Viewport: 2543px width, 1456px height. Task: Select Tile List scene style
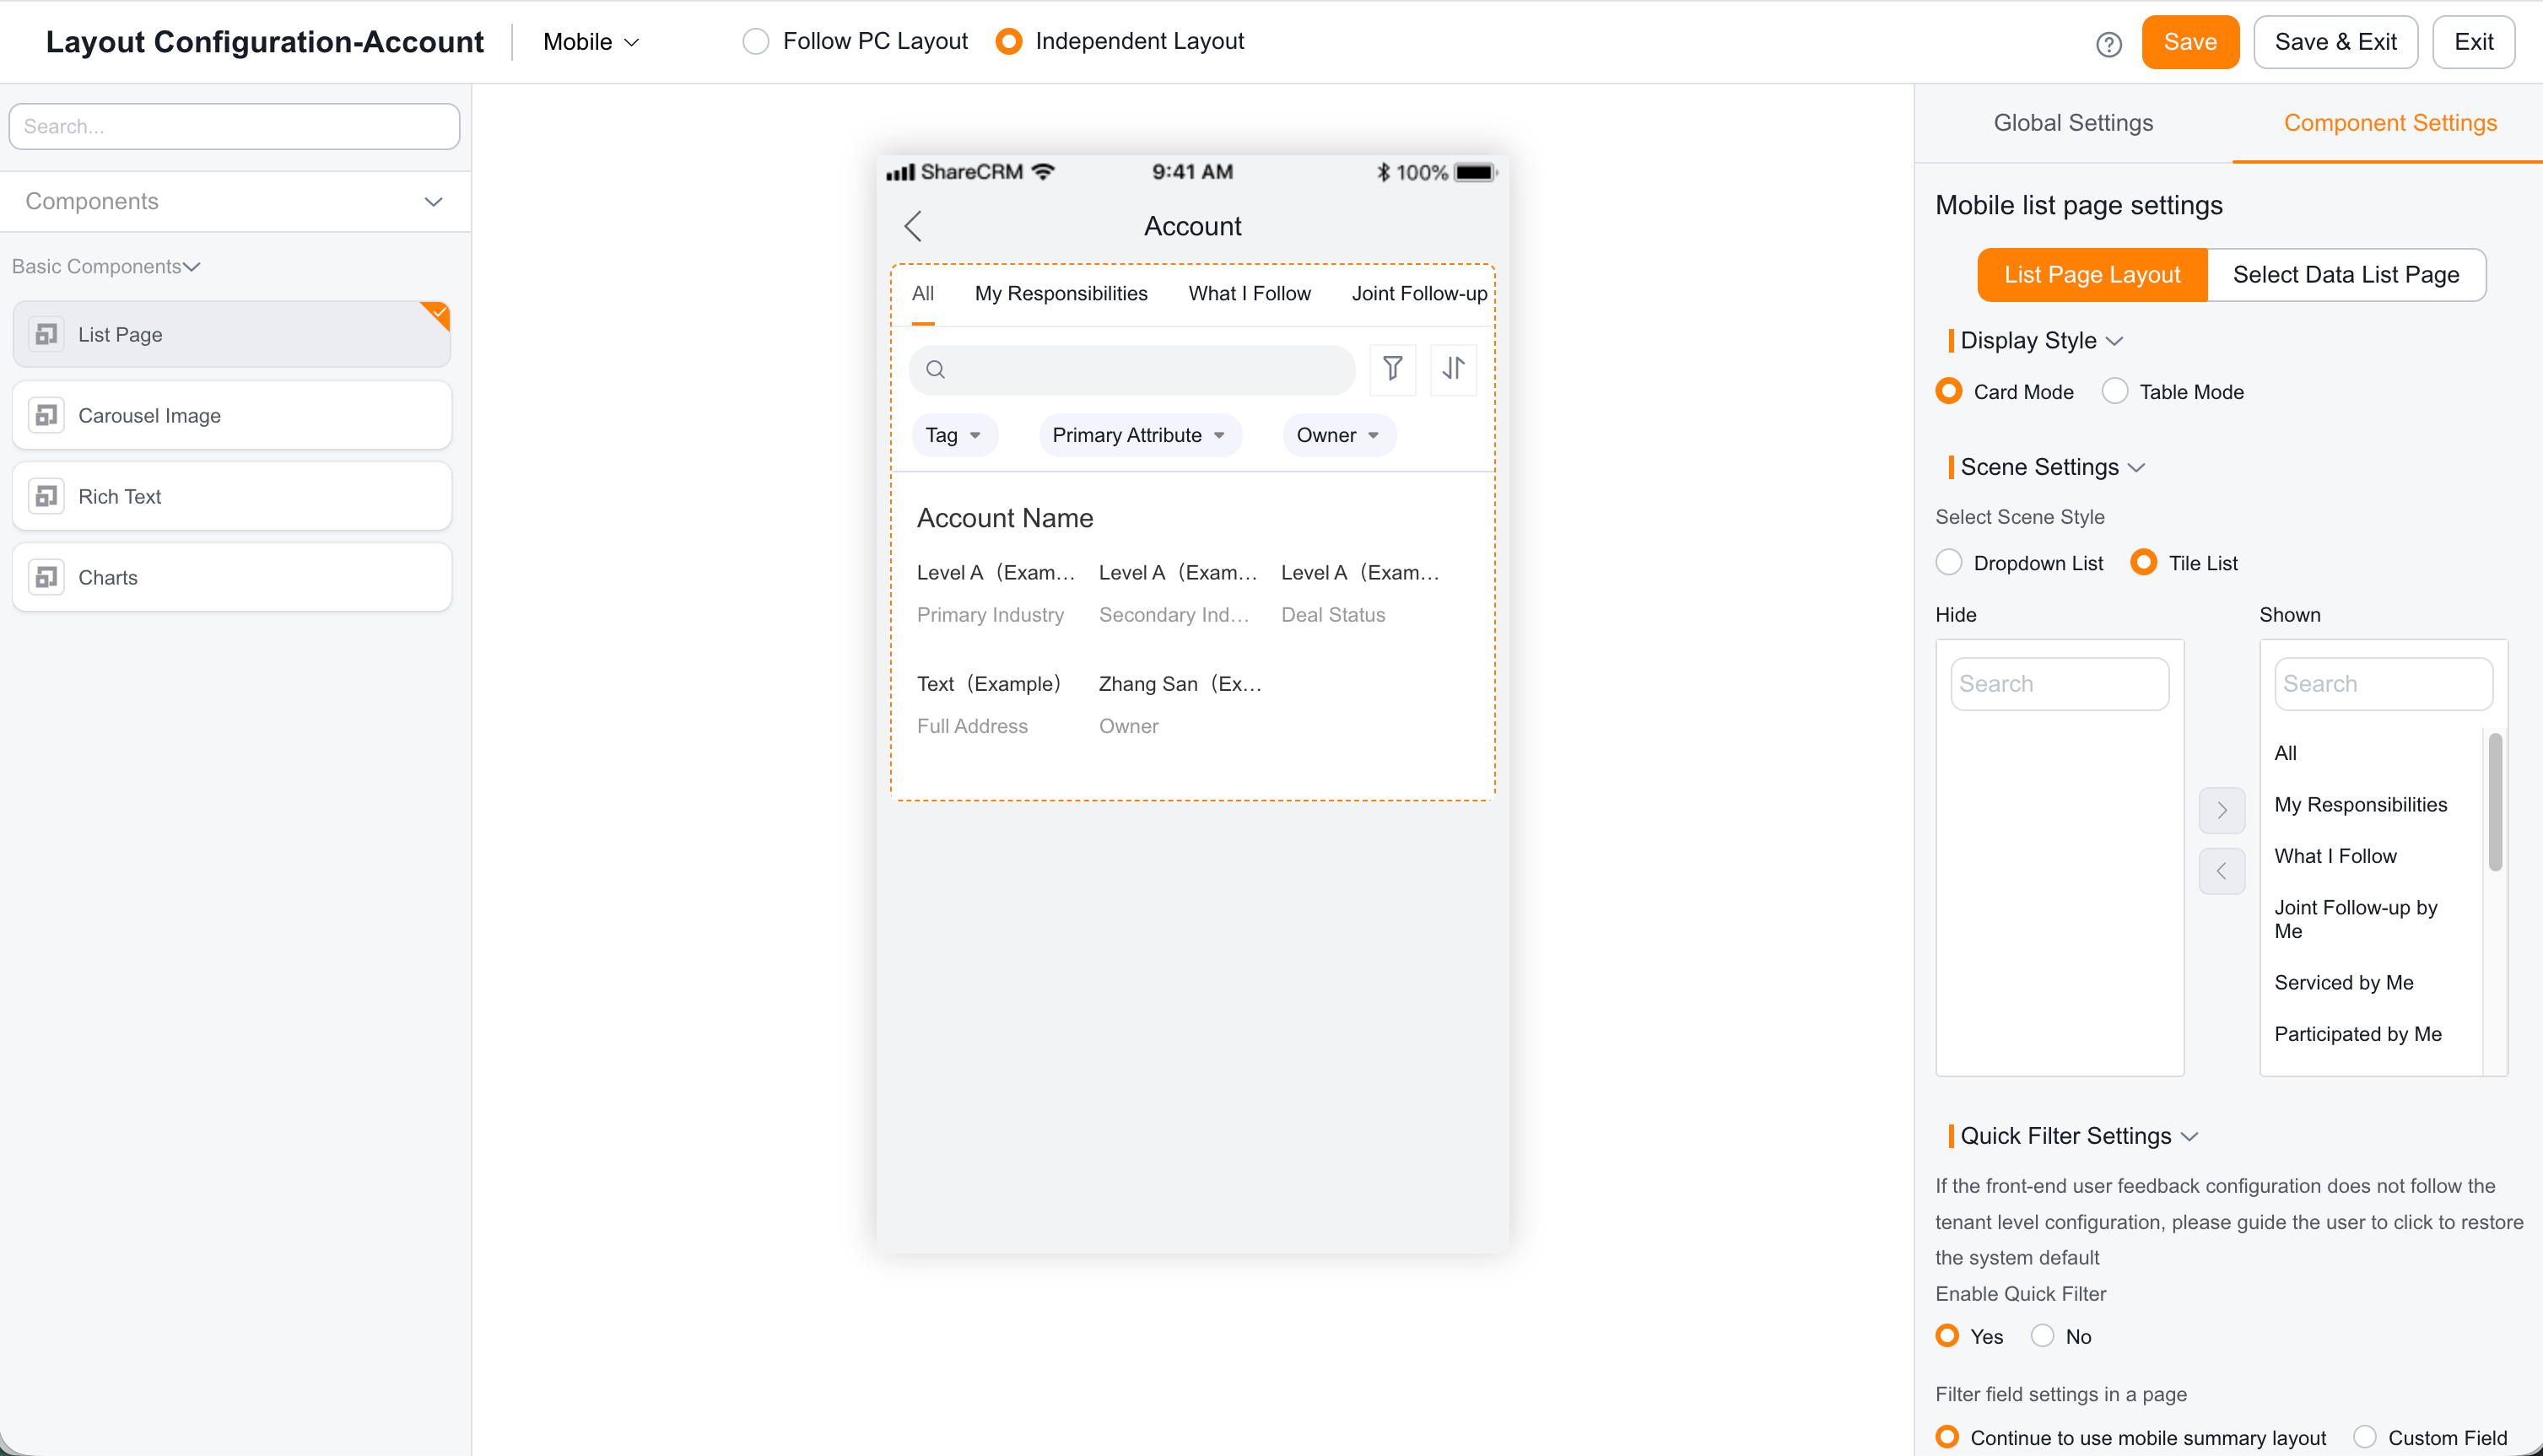[2143, 562]
